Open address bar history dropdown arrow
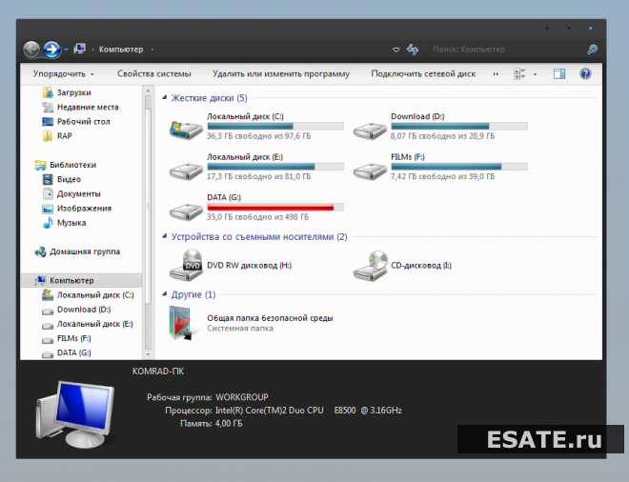629x482 pixels. (396, 50)
